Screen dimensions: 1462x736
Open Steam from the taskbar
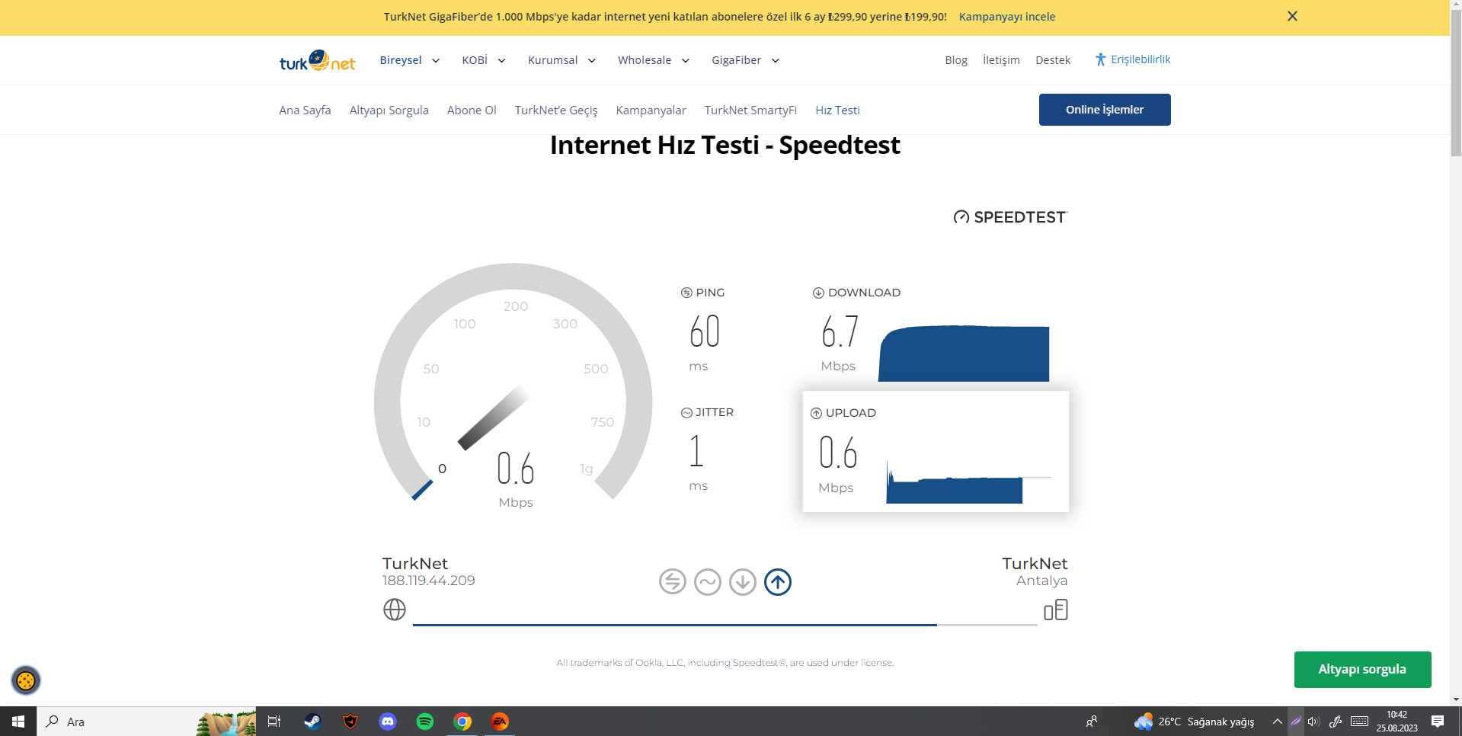(x=312, y=722)
